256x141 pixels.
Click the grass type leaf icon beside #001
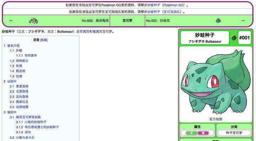[x=234, y=38]
